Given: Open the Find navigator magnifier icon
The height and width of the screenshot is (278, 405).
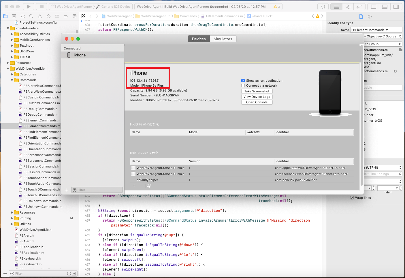Looking at the screenshot, I should (31, 16).
